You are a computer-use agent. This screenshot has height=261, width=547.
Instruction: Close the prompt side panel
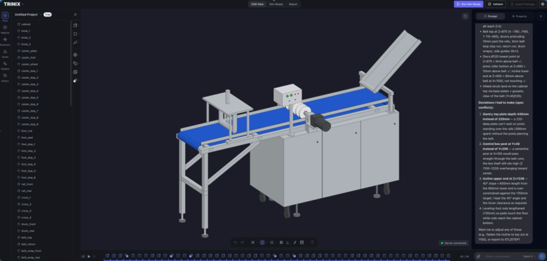coord(541,17)
